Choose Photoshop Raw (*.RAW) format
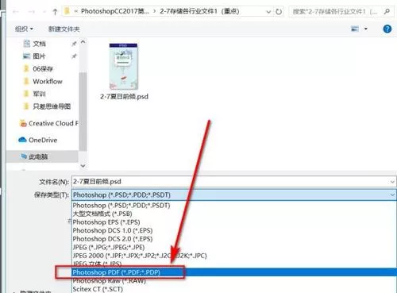The image size is (397, 293). (x=234, y=280)
